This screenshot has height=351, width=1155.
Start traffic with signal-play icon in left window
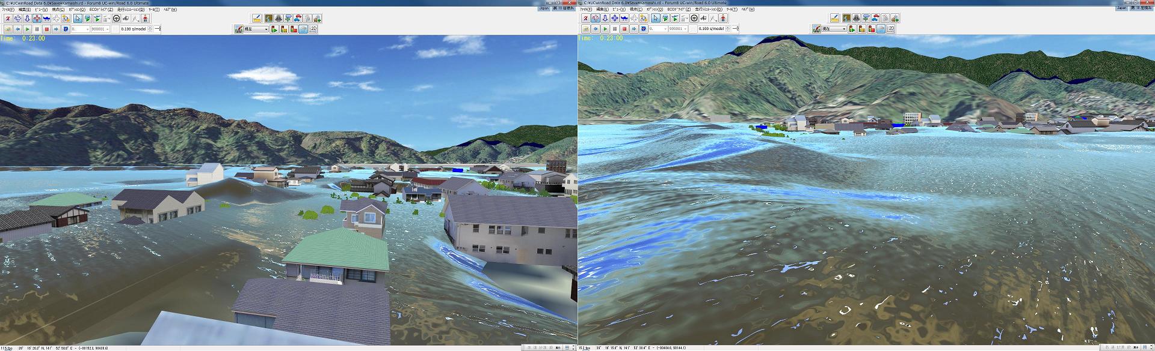(x=274, y=29)
